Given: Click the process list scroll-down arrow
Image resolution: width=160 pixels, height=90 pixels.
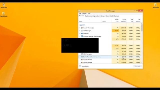Looking at the screenshot, I should tap(142, 63).
